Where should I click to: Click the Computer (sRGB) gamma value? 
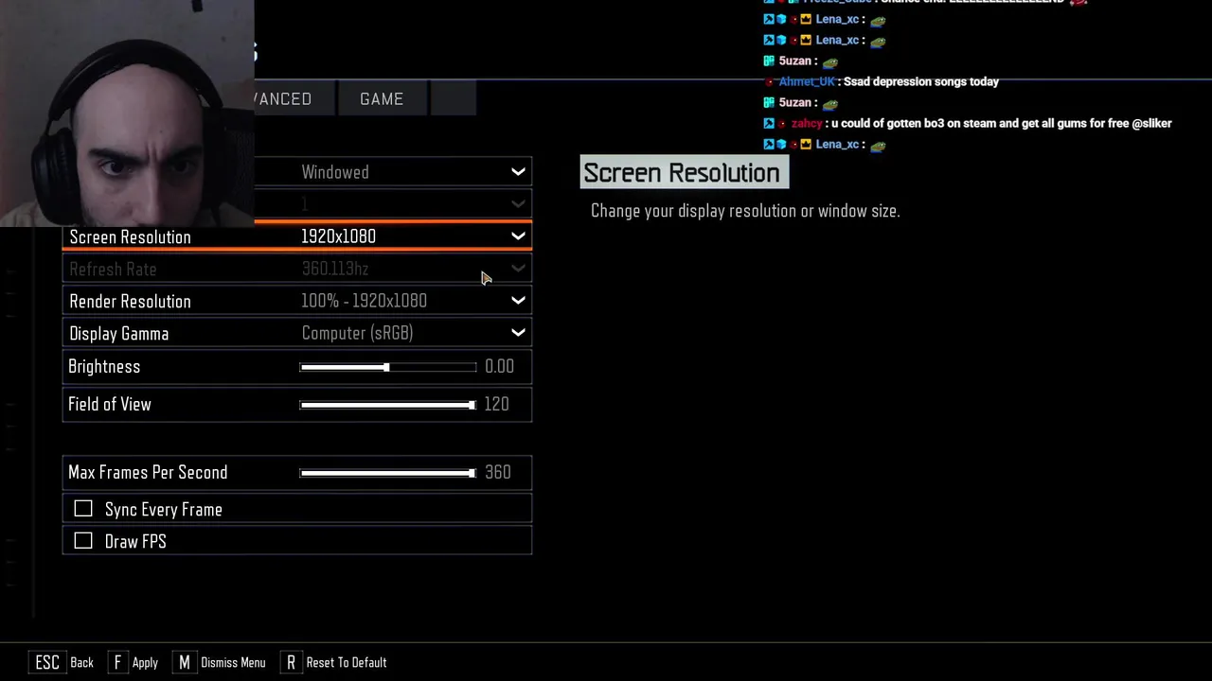coord(357,333)
